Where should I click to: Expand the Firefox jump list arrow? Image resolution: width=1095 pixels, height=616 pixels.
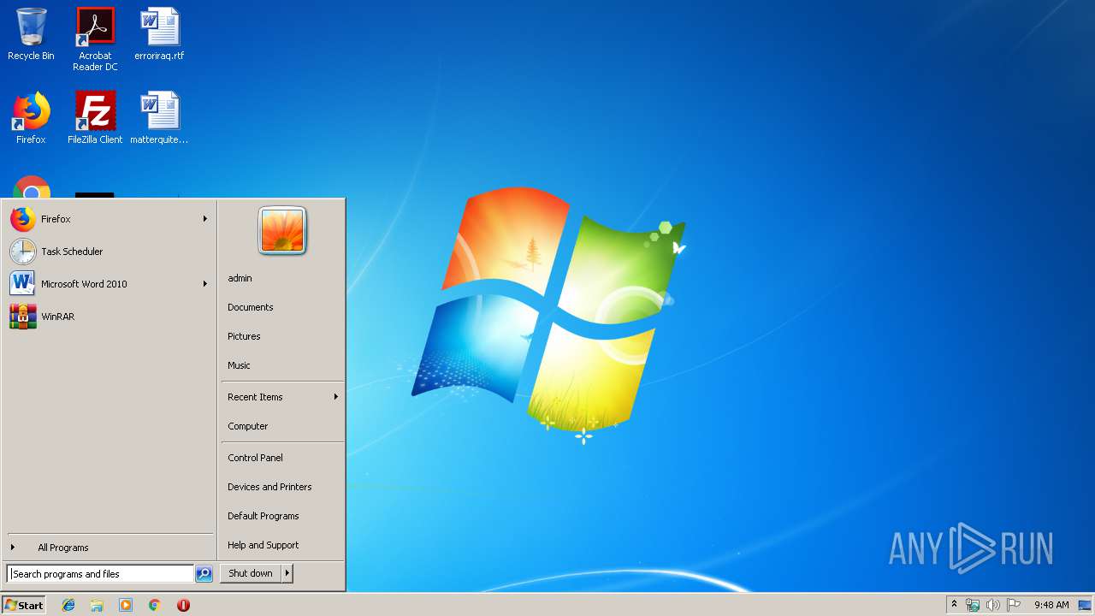click(205, 219)
